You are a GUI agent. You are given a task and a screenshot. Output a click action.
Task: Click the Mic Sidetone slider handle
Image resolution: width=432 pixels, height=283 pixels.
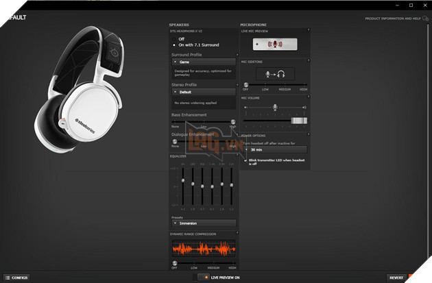click(245, 85)
